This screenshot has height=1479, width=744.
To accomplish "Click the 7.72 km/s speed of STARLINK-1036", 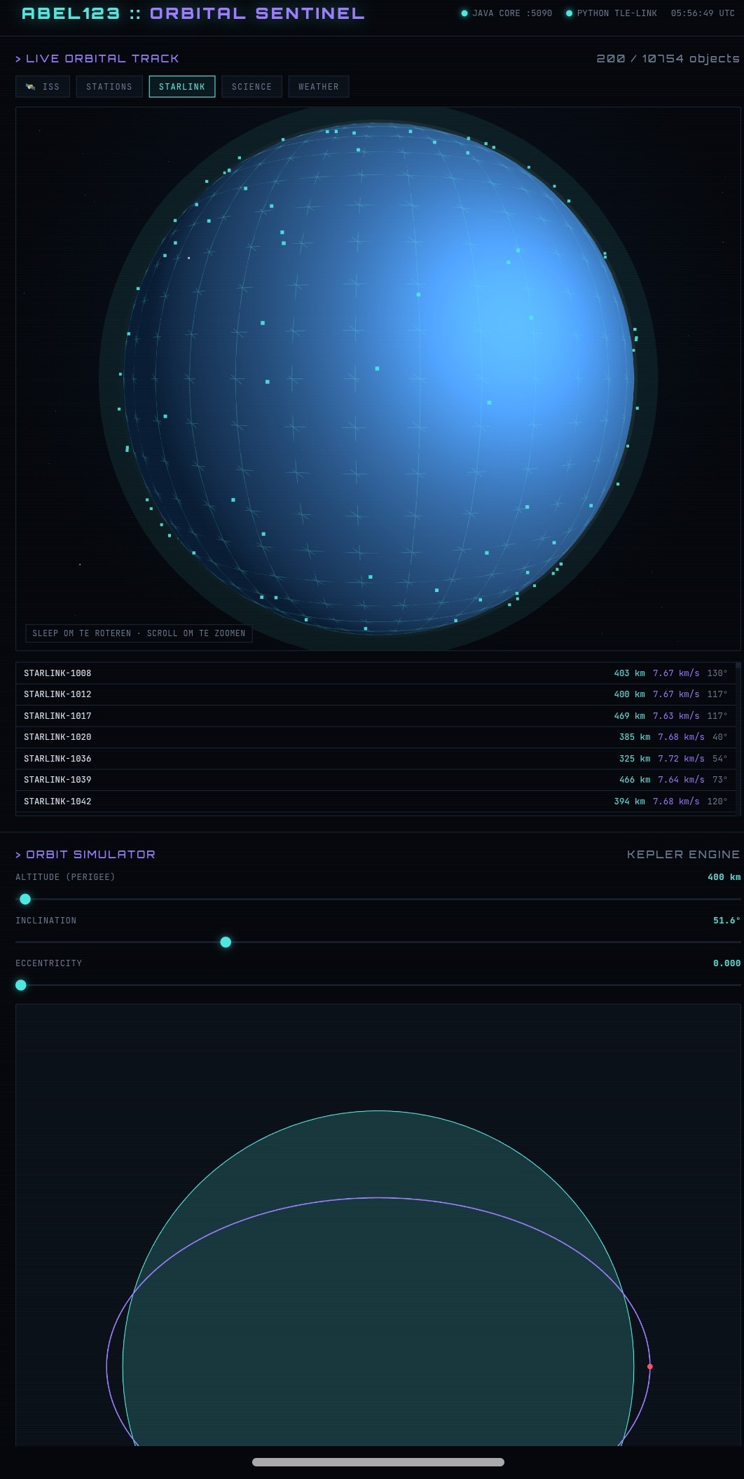I will point(681,759).
